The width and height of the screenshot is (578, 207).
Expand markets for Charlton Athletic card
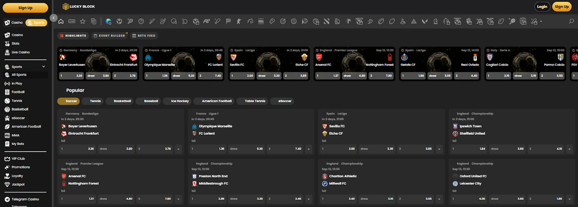pyautogui.click(x=440, y=199)
